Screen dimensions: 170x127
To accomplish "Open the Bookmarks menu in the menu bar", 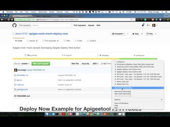I will [x=42, y=12].
